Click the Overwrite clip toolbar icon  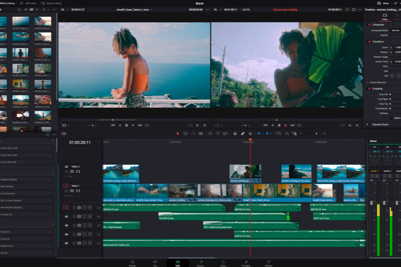click(218, 133)
